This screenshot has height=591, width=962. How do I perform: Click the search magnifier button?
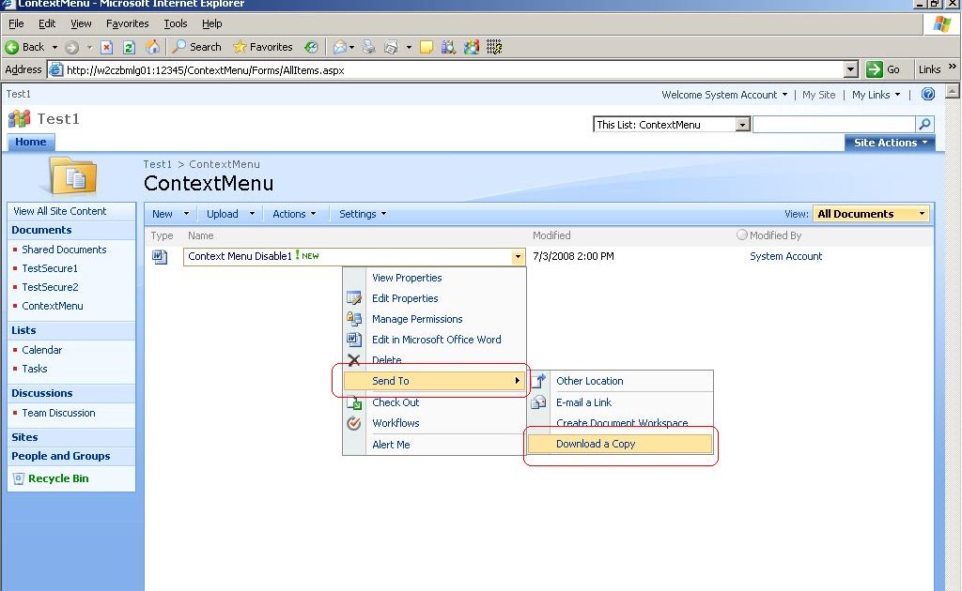[x=924, y=125]
